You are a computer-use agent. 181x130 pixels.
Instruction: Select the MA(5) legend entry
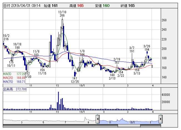[14, 74]
